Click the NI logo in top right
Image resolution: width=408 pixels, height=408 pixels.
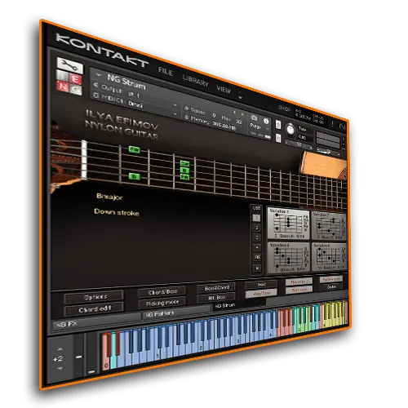[342, 126]
